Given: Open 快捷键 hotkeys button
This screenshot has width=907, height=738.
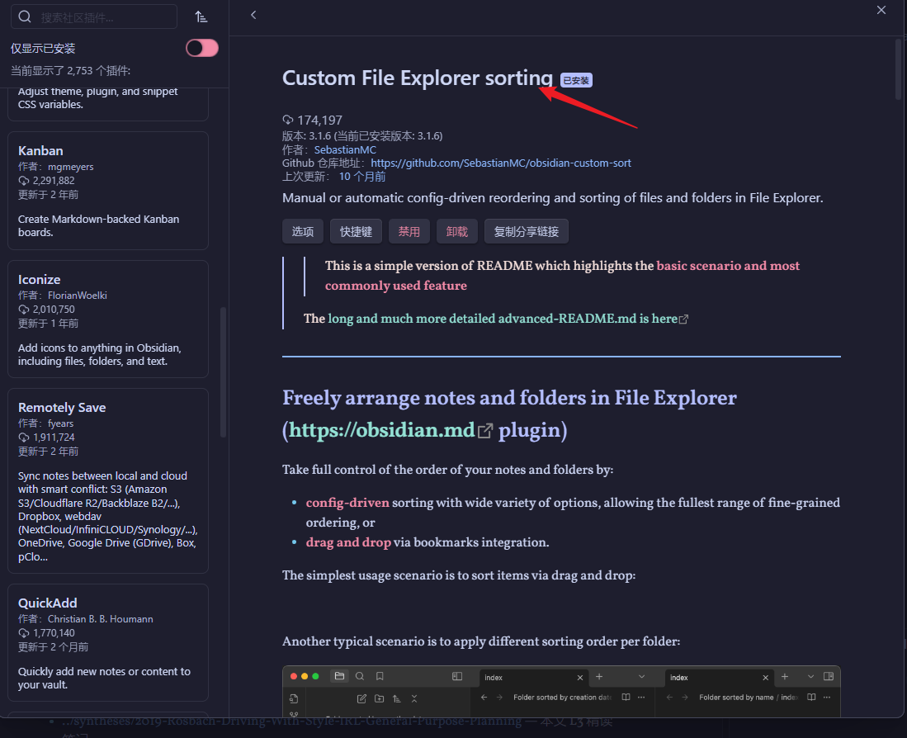Looking at the screenshot, I should tap(356, 231).
